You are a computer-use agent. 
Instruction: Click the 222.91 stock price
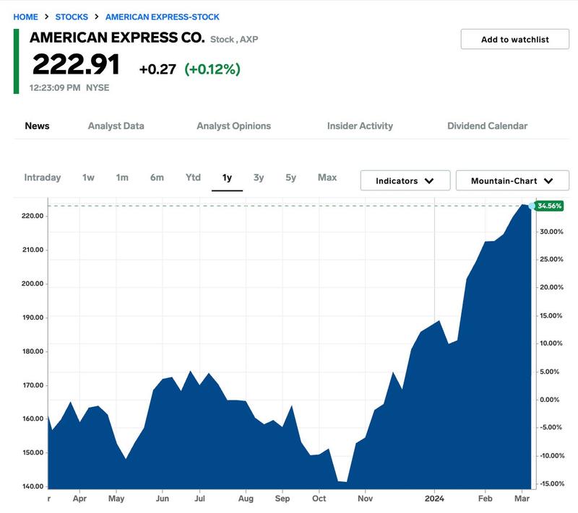77,64
